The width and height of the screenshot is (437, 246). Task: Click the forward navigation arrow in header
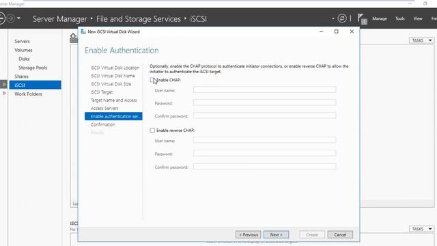point(11,18)
